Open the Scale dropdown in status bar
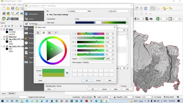Screen dimensions: 183x103 click(x=111, y=97)
